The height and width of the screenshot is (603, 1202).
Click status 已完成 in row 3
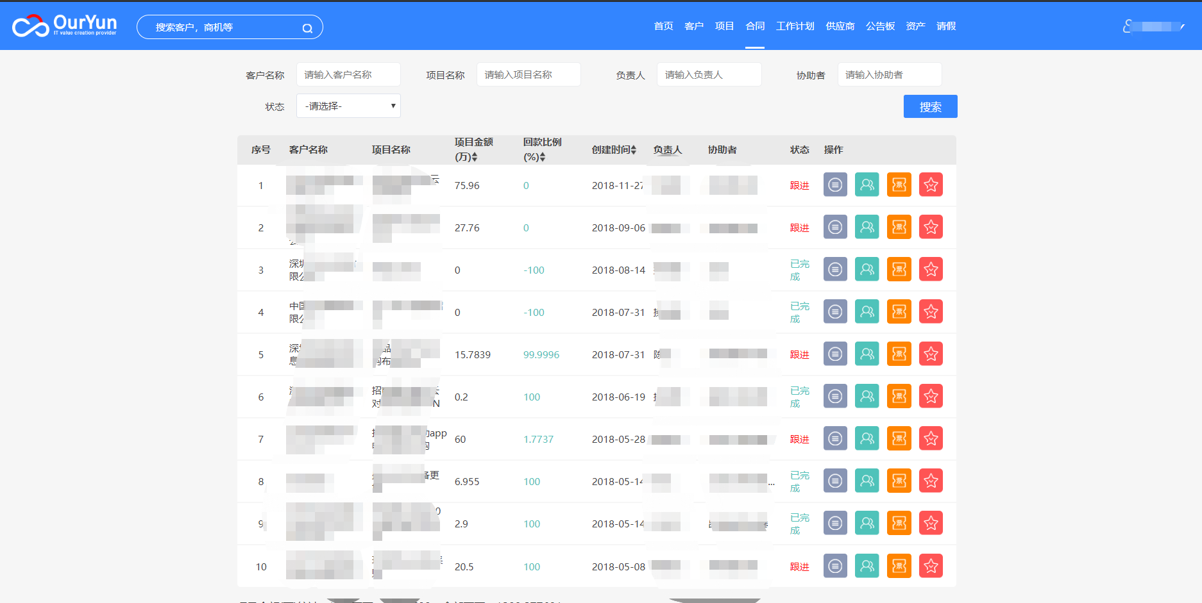click(799, 270)
